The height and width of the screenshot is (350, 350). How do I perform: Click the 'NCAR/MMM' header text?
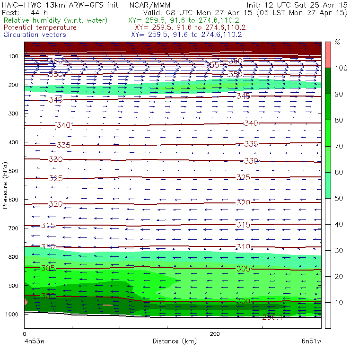point(150,5)
